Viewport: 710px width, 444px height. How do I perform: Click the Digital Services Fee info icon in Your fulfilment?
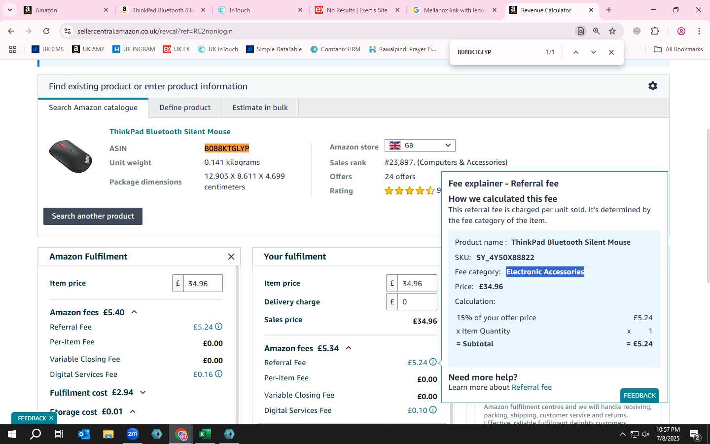click(433, 410)
